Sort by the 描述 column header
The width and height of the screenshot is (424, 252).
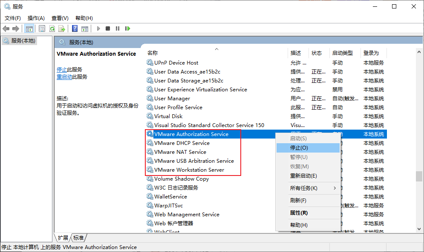[299, 53]
